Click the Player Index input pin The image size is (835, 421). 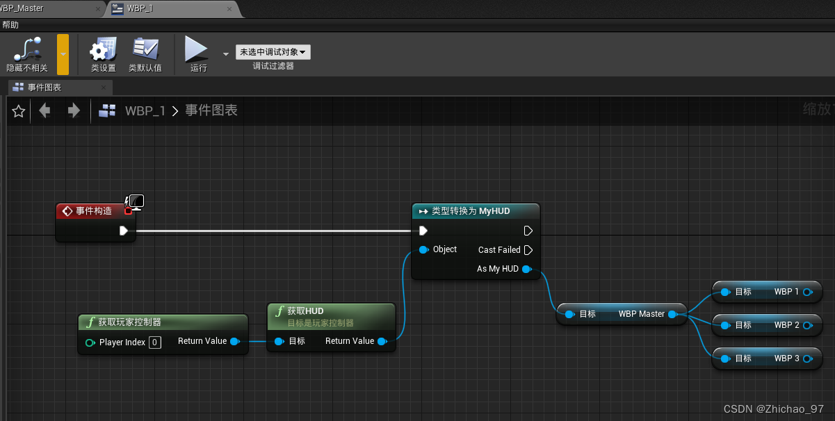[x=90, y=342]
